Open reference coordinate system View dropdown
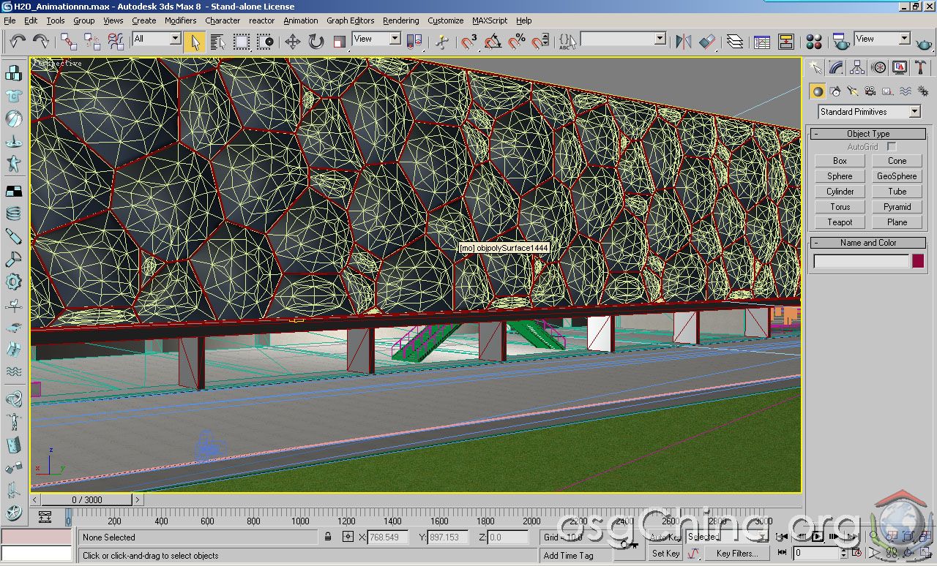The height and width of the screenshot is (566, 937). (376, 39)
